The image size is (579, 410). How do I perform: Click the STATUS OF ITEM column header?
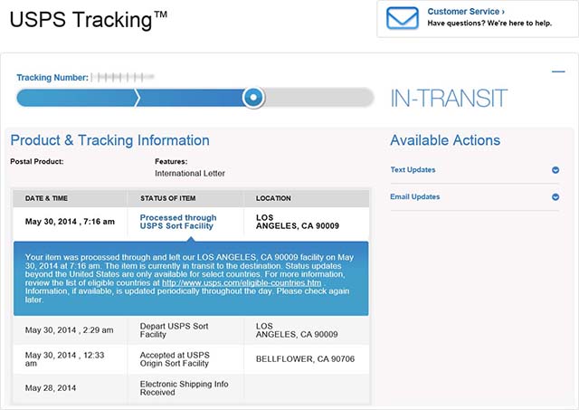point(167,198)
